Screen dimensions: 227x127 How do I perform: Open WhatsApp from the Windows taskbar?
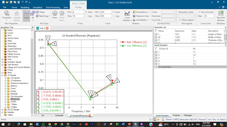click(x=43, y=124)
